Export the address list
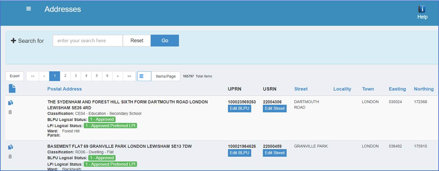Viewport: 439px width, 171px height. click(x=15, y=76)
